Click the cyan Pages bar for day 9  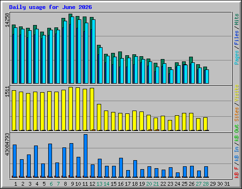click(x=72, y=50)
